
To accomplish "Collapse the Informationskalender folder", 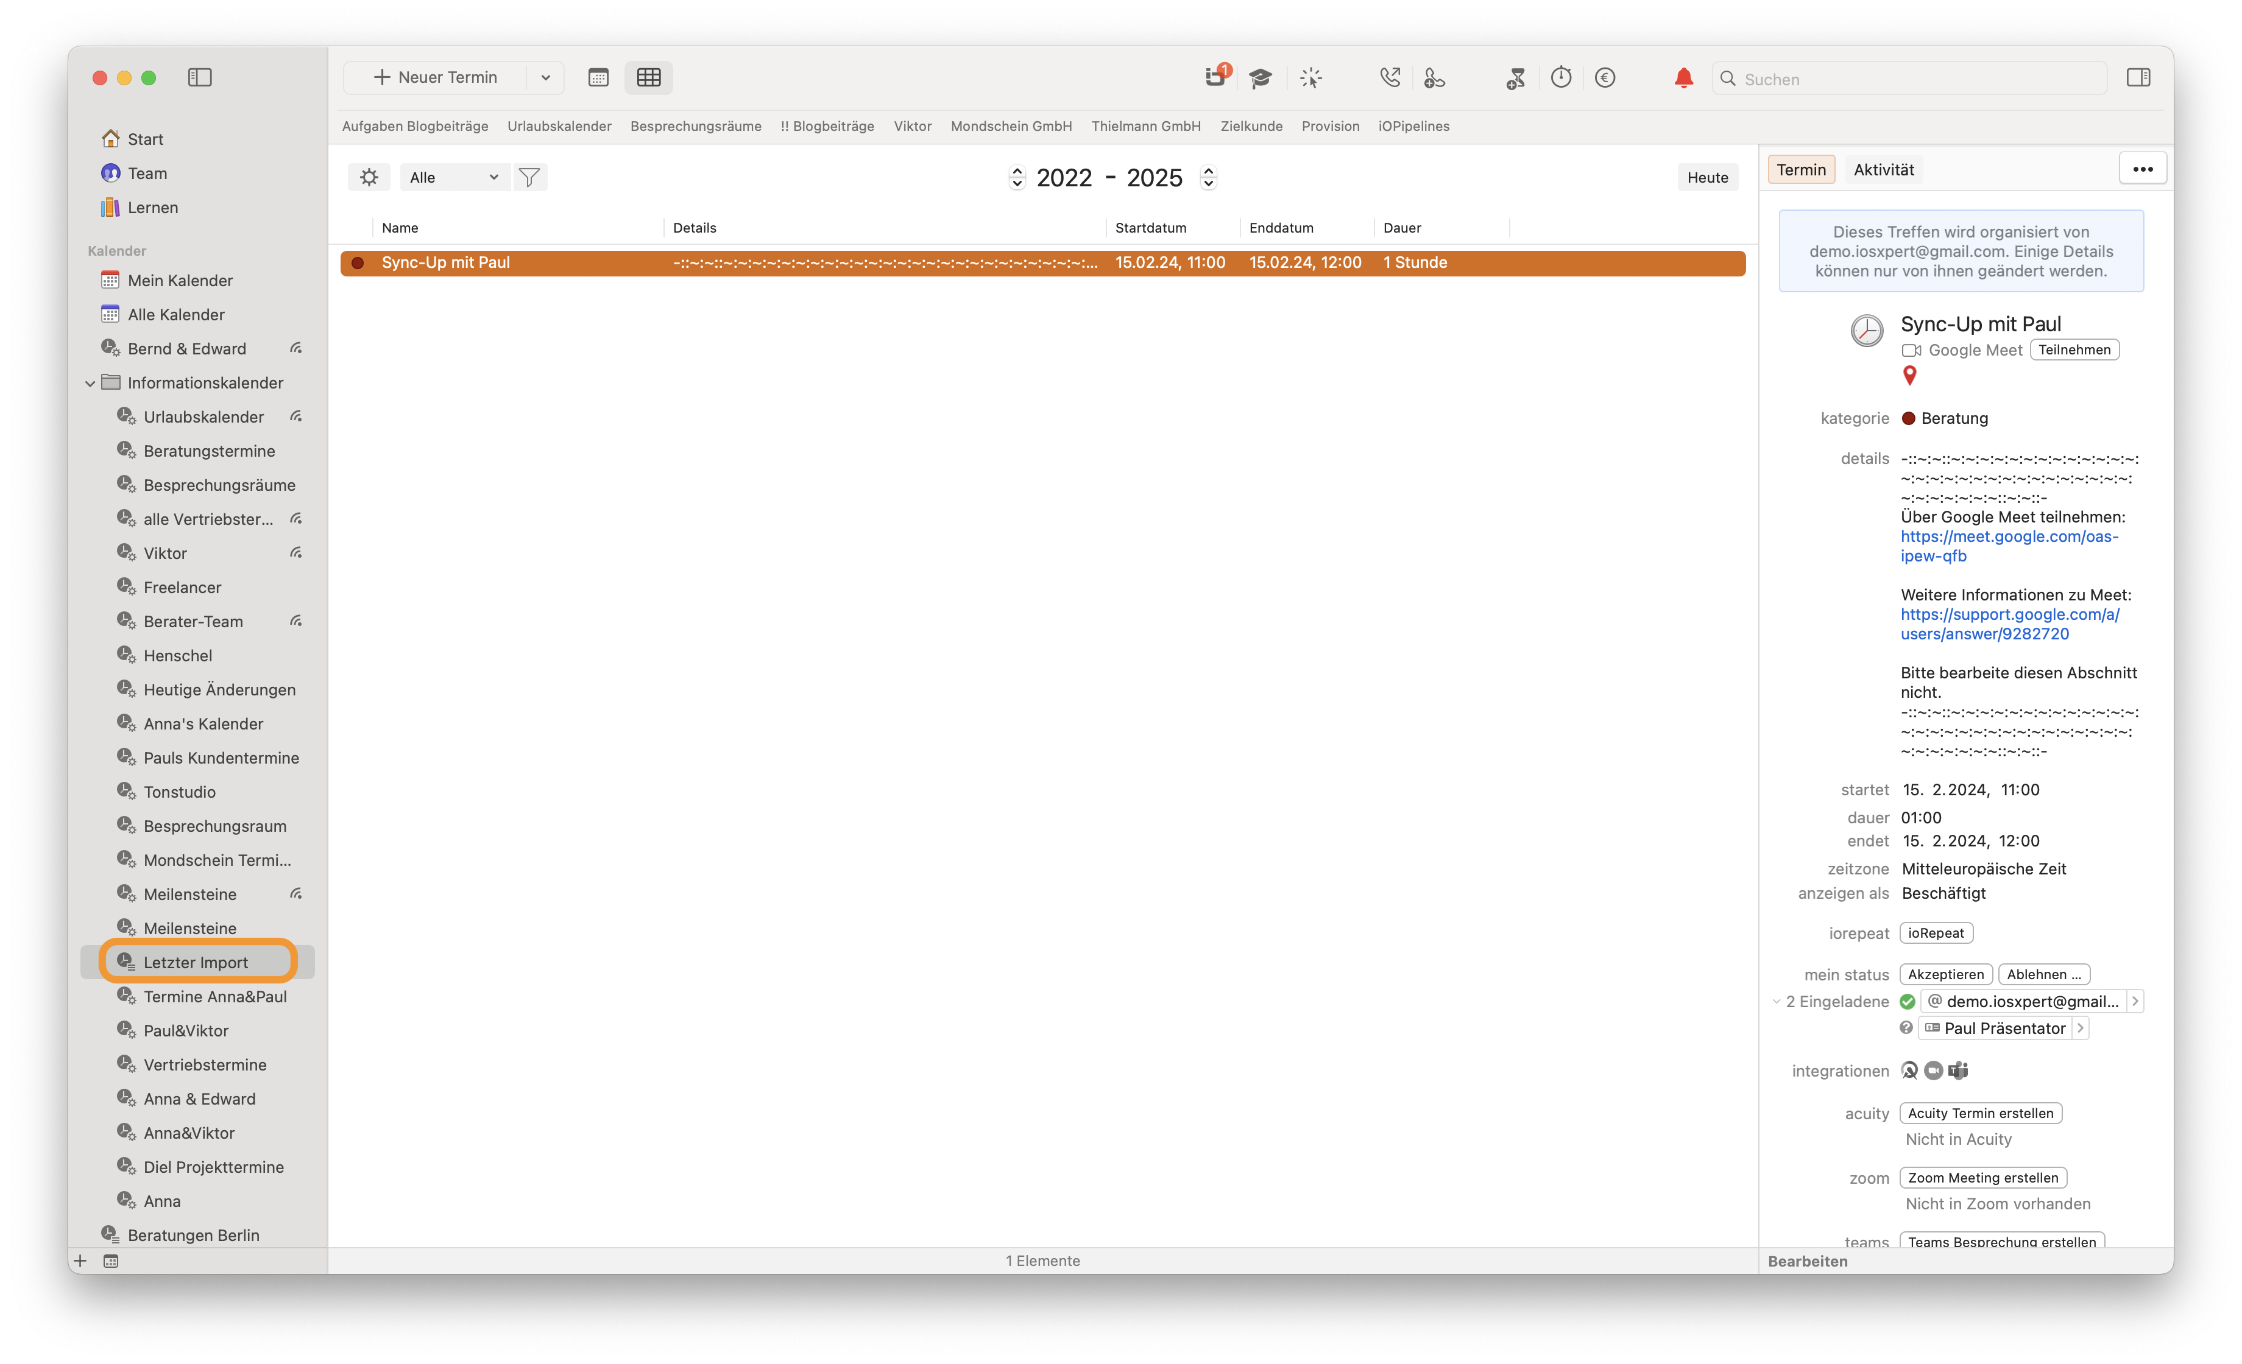I will coord(90,383).
